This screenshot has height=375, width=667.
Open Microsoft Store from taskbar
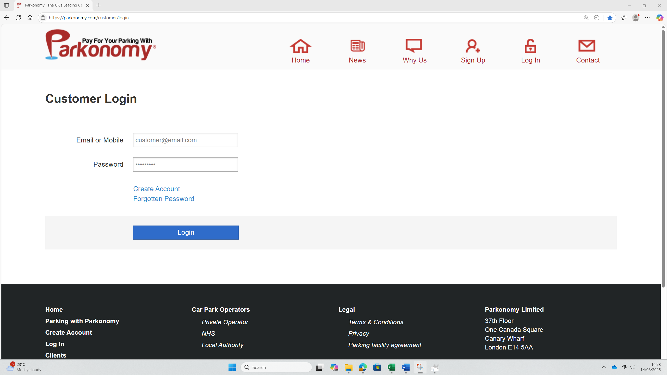[x=377, y=367]
